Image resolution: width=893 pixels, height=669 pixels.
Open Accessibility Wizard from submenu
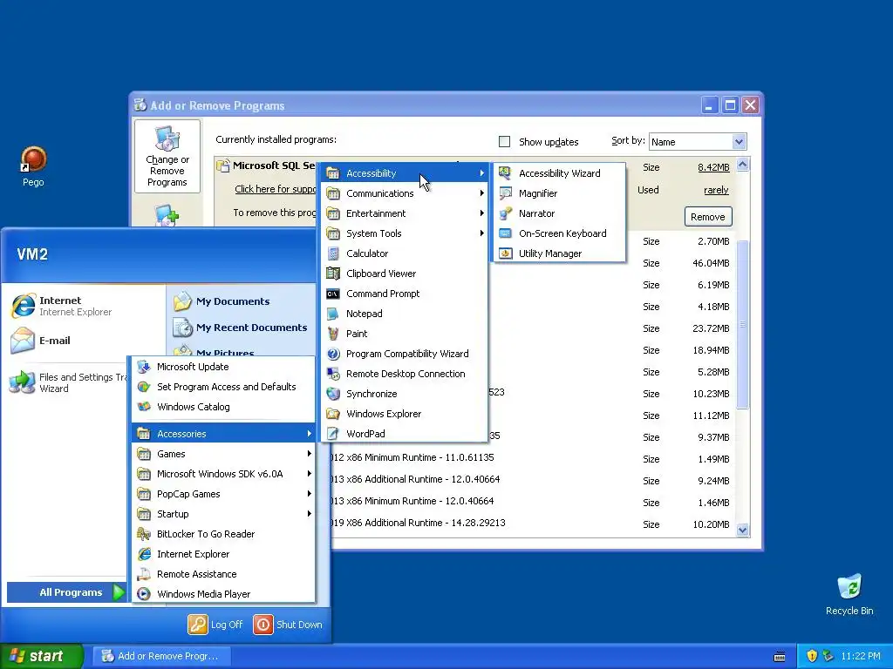pos(559,173)
